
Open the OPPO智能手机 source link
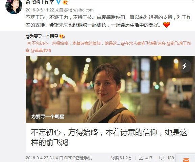[x=78, y=158]
